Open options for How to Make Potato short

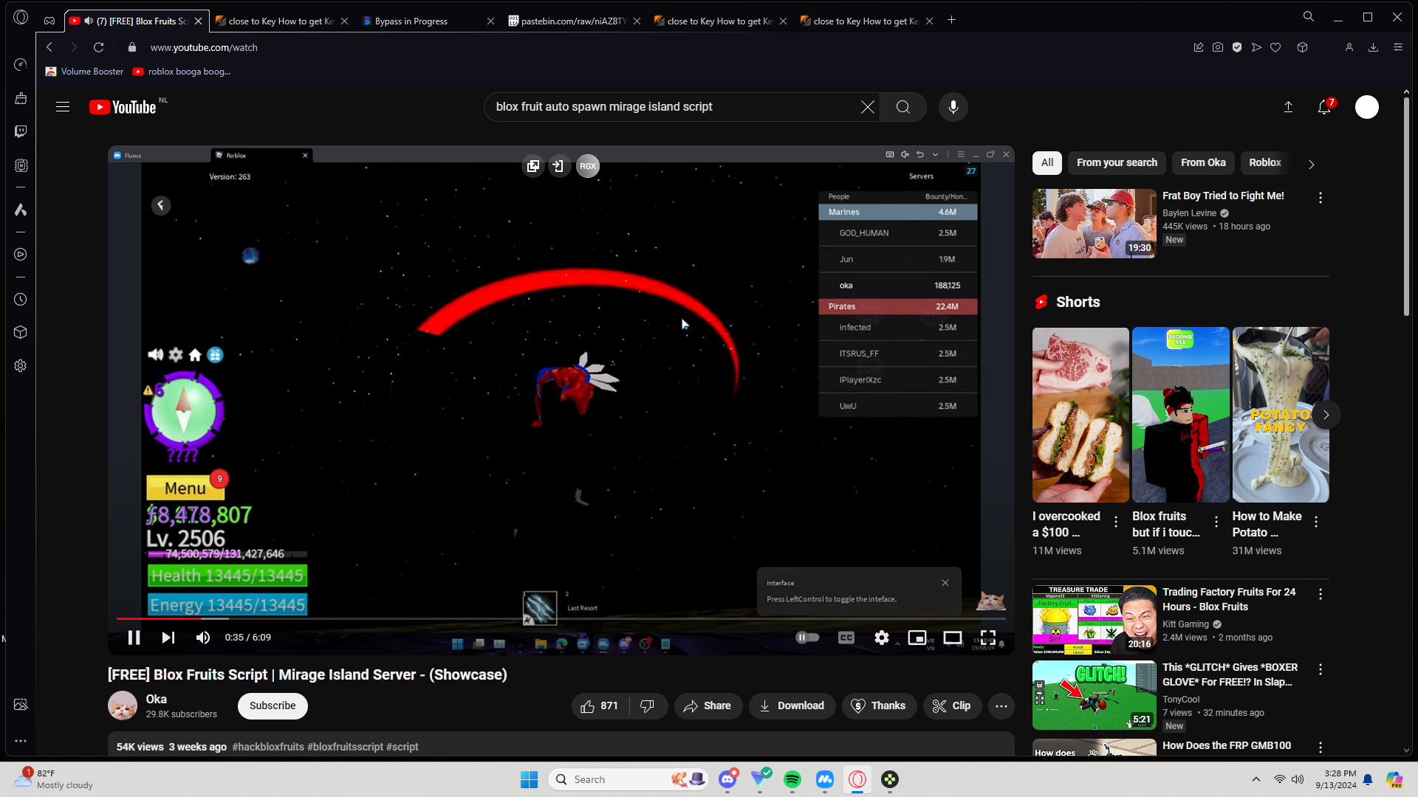tap(1316, 521)
